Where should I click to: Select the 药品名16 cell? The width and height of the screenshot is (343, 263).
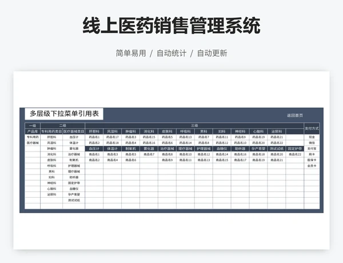[x=149, y=143]
